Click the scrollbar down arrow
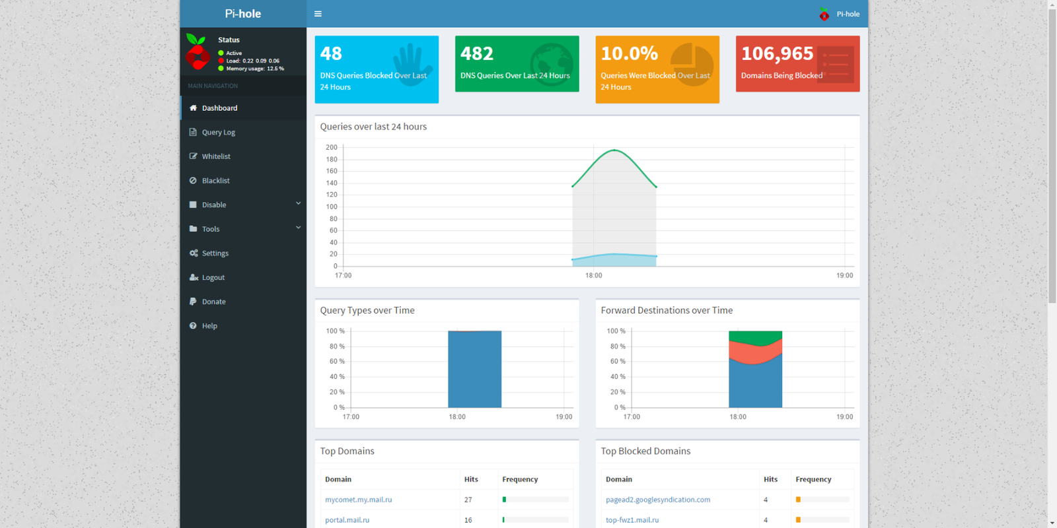Screen dimensions: 1057x528 1052,523
